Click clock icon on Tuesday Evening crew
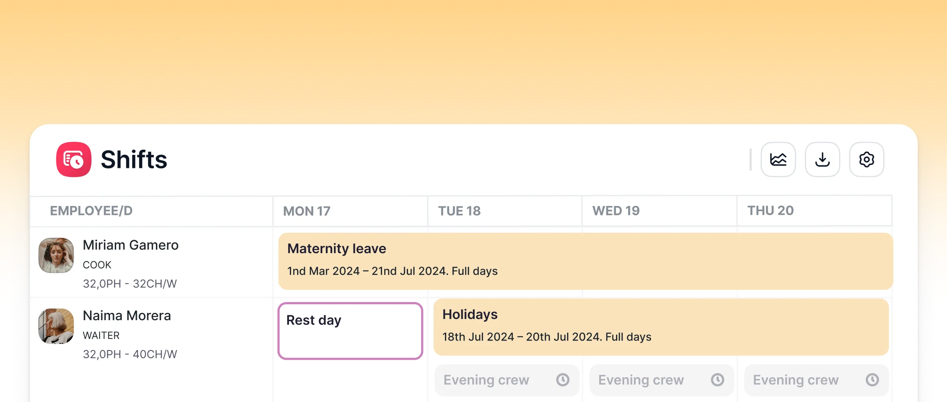The width and height of the screenshot is (947, 402). pos(563,380)
